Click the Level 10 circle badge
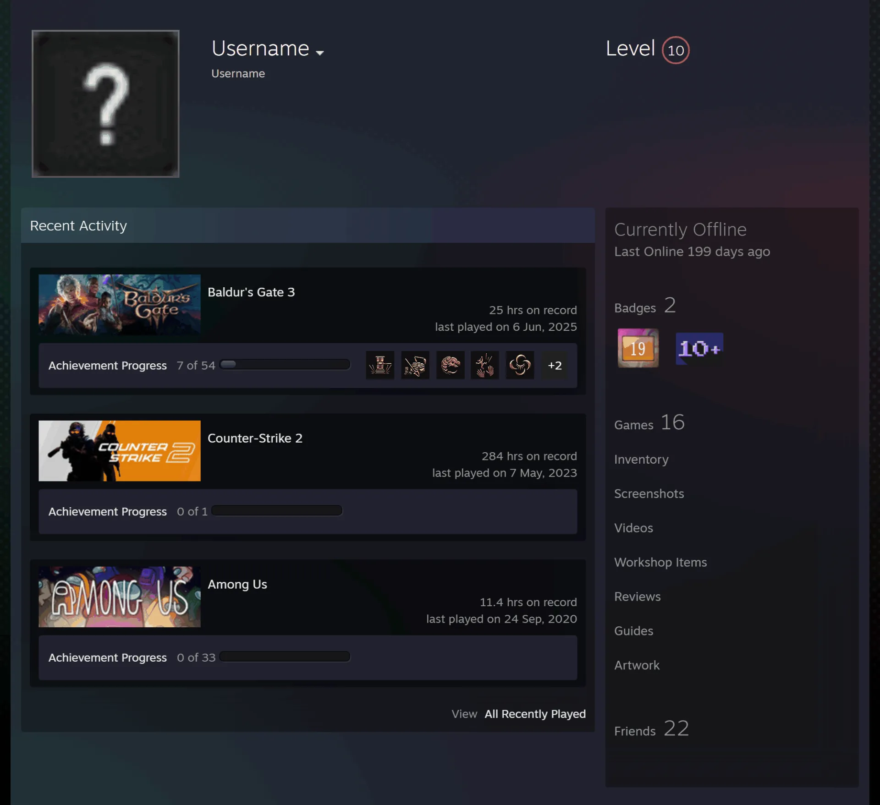 pos(676,50)
